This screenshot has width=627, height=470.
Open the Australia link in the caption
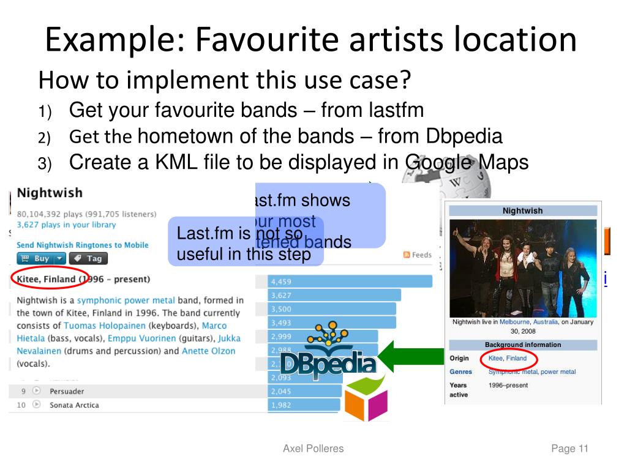click(545, 322)
